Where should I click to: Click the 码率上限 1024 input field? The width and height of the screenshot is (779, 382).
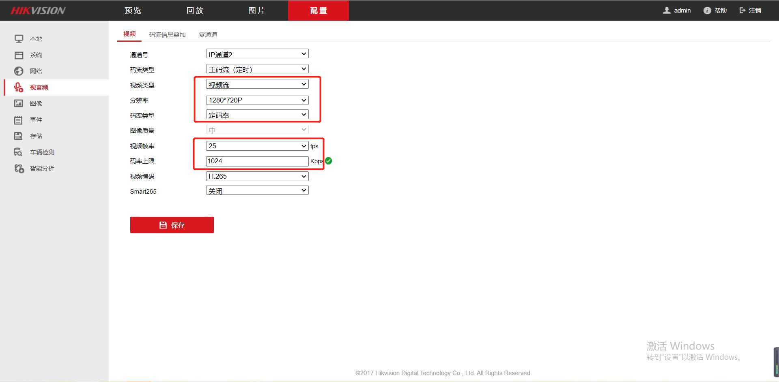click(257, 161)
